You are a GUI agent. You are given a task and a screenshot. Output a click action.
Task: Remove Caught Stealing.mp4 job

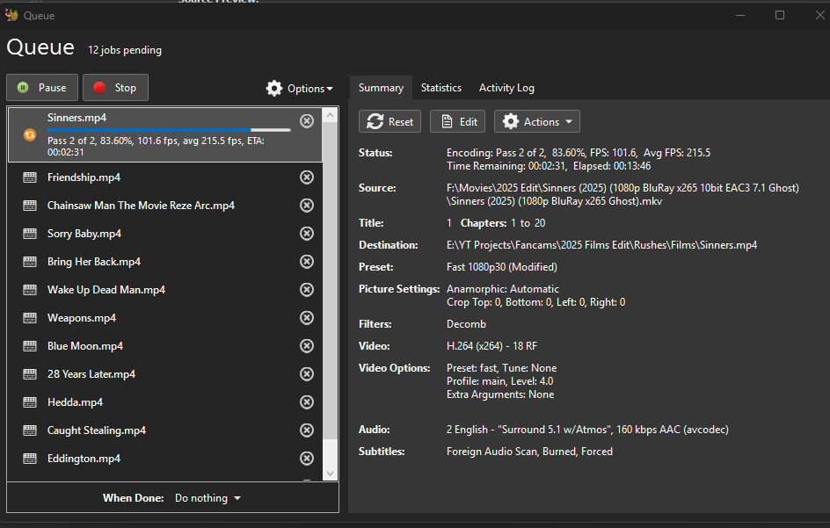pos(307,430)
